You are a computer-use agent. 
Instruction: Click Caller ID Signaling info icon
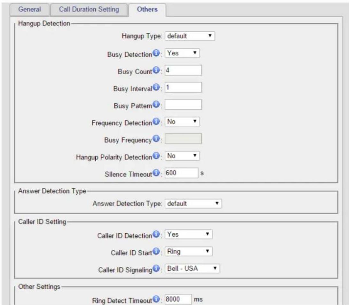156,269
